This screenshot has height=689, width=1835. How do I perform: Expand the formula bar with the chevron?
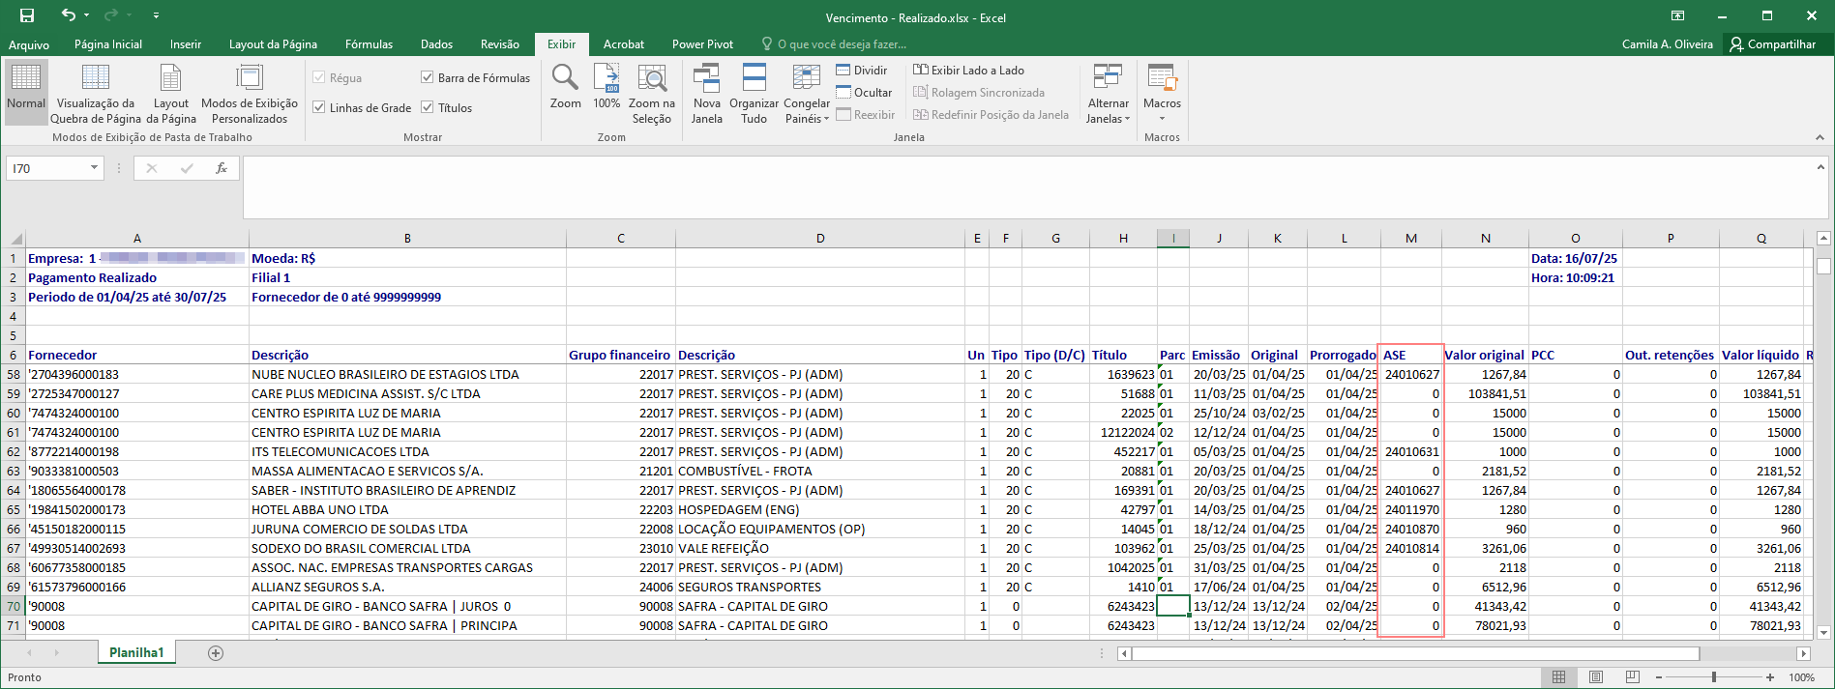tap(1820, 167)
